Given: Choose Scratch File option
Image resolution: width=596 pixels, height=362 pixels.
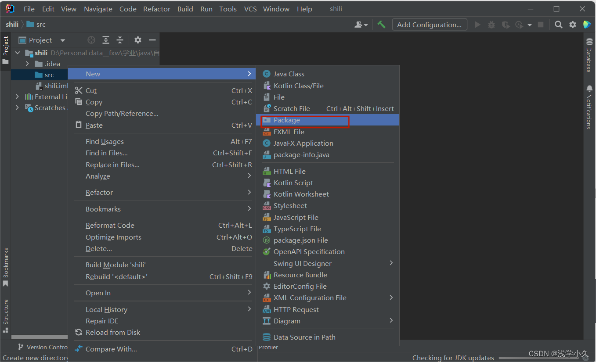Looking at the screenshot, I should 327,108.
